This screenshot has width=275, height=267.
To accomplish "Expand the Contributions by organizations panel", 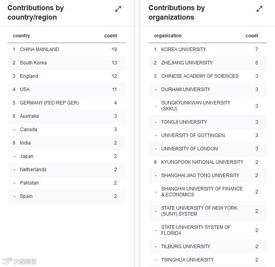I will (259, 9).
